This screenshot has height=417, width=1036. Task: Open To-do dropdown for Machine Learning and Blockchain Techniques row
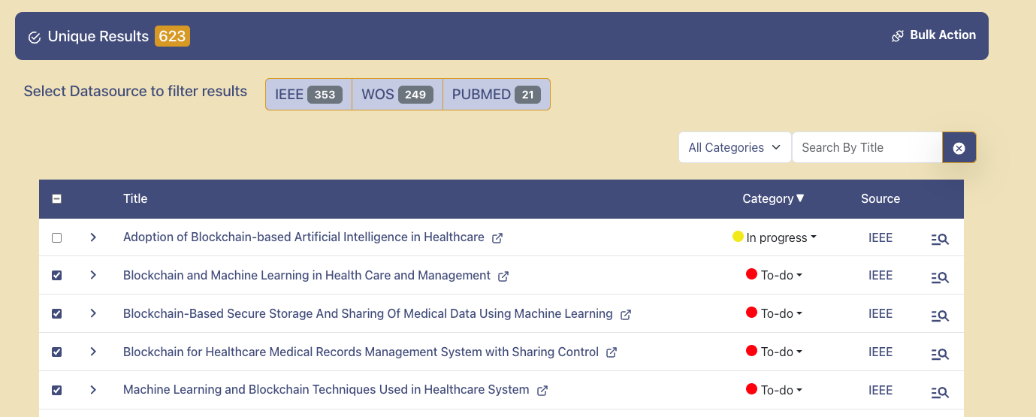click(781, 391)
